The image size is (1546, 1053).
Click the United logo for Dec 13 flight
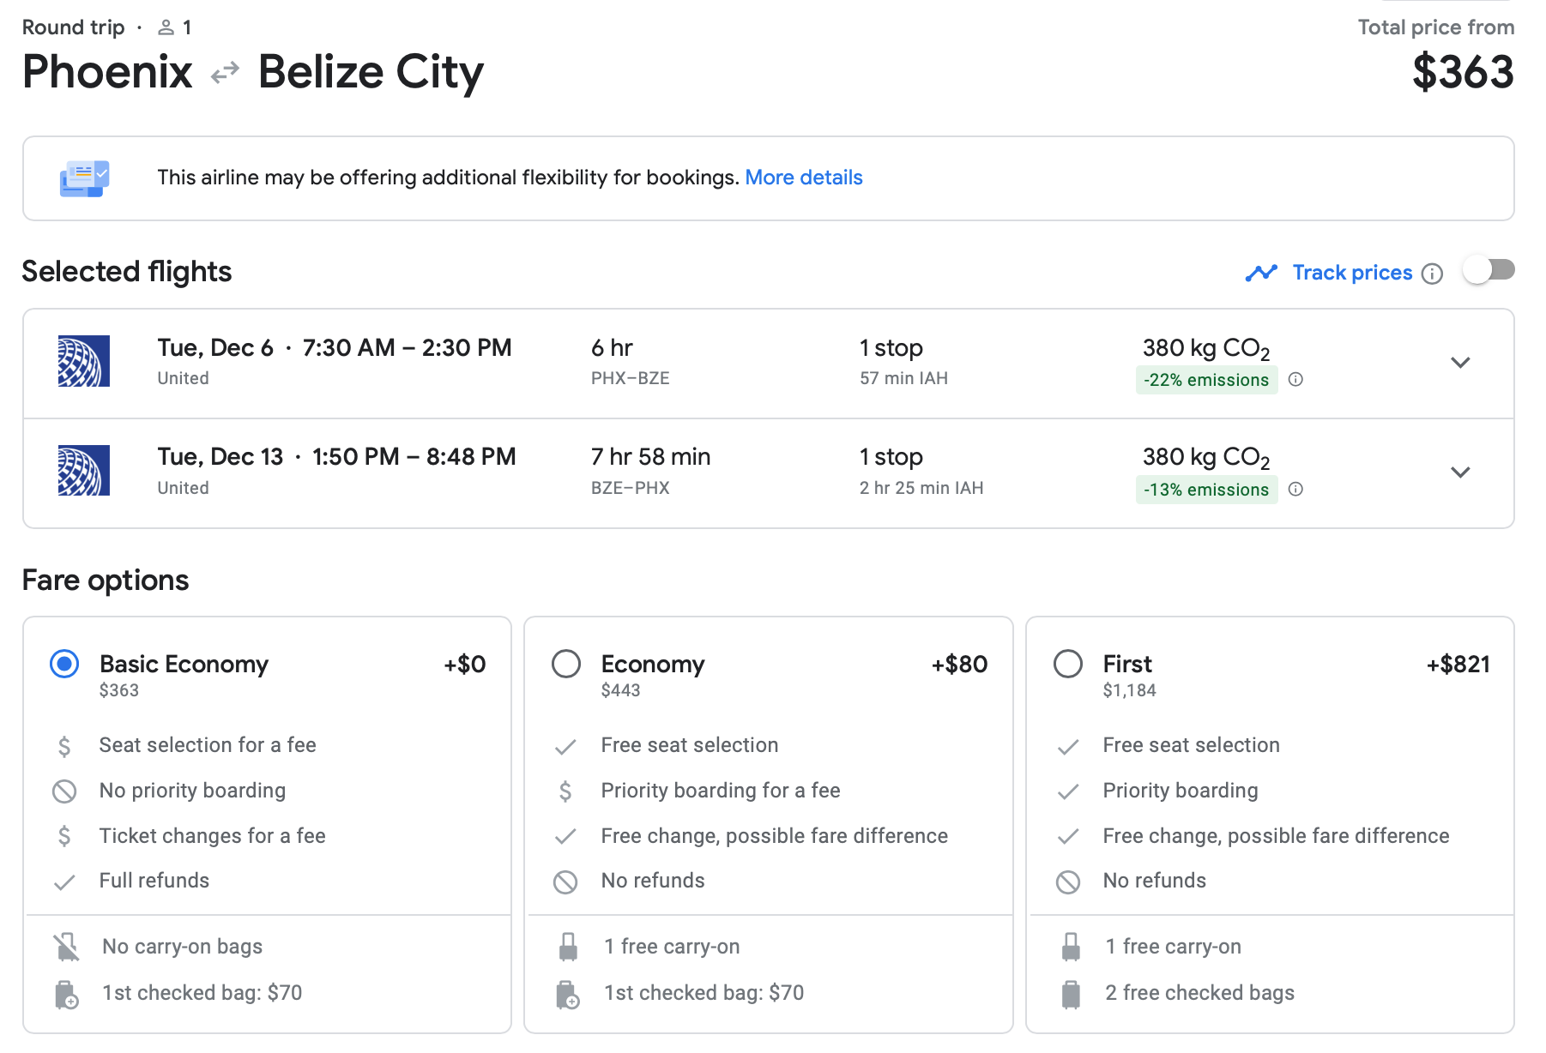pyautogui.click(x=83, y=471)
